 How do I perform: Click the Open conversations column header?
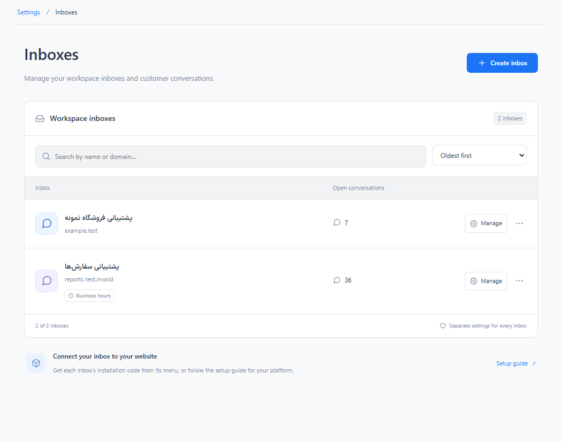click(359, 188)
